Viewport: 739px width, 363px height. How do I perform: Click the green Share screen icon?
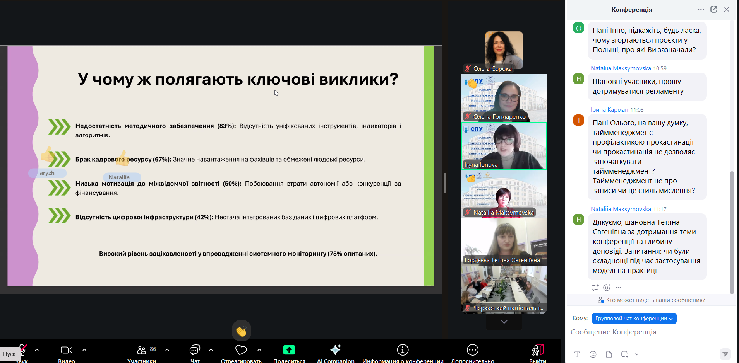click(x=289, y=350)
